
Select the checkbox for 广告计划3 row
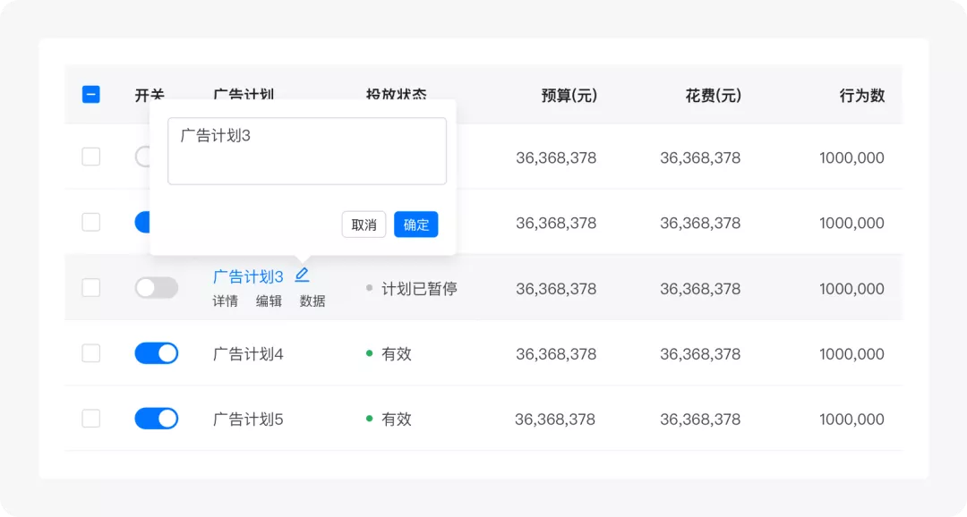point(91,287)
